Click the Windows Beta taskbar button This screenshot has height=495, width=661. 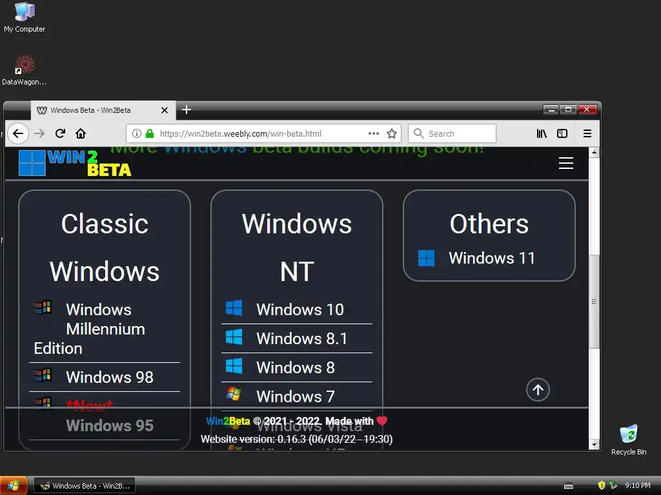pos(85,486)
